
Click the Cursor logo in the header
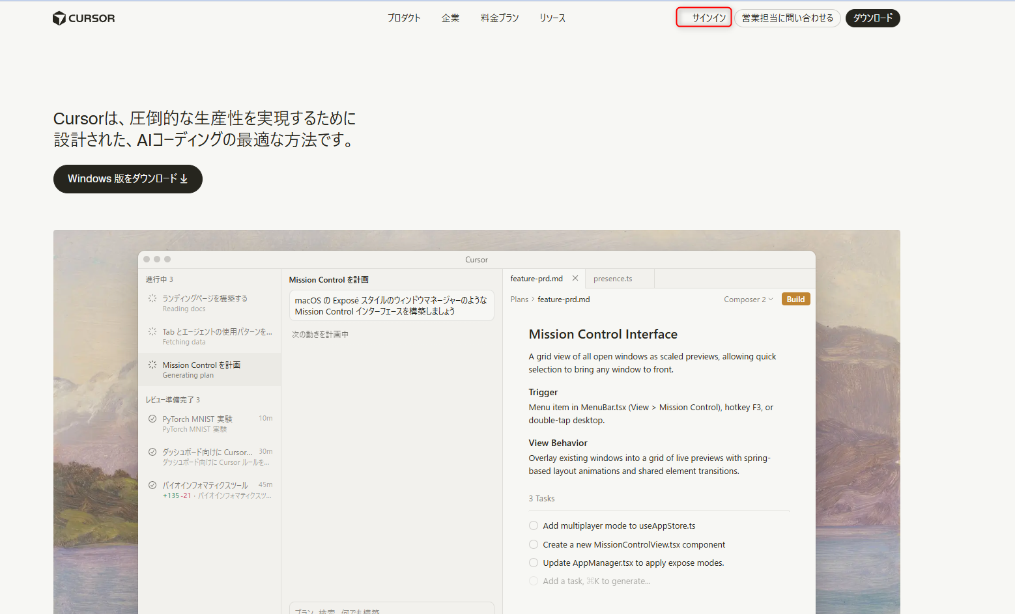click(83, 18)
